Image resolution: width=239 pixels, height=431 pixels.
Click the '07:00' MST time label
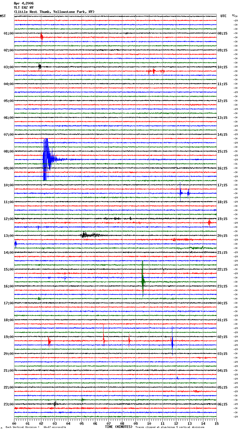[x=9, y=135]
